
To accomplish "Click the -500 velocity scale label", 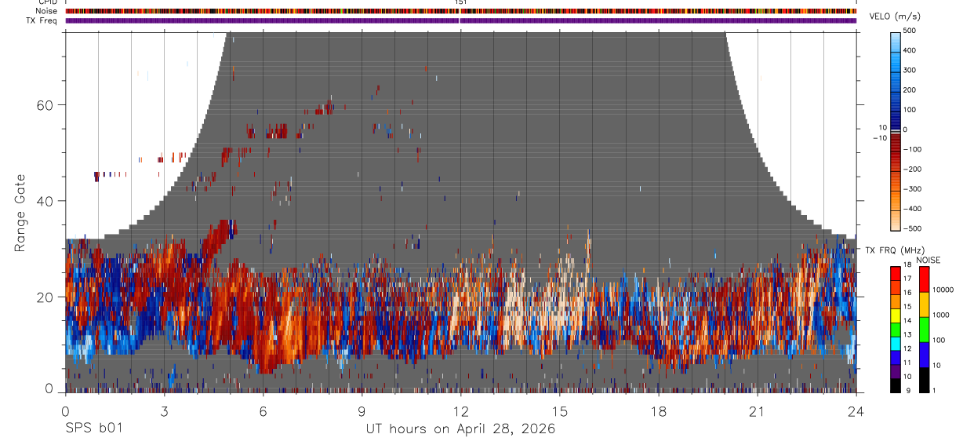I will coord(911,228).
